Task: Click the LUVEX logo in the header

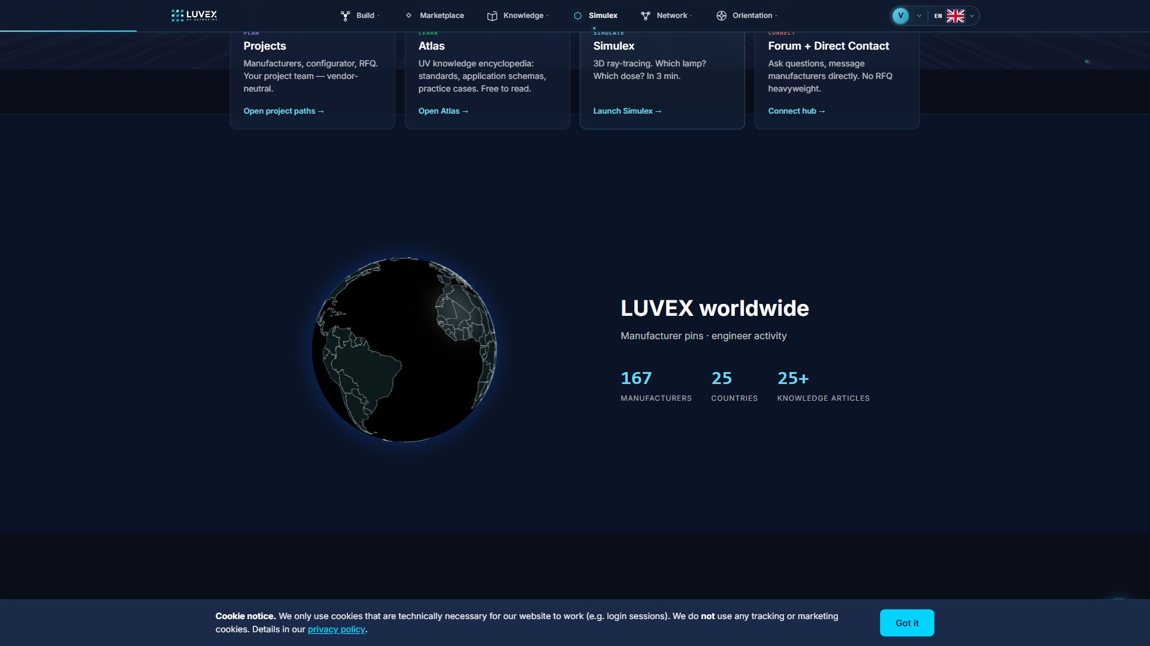Action: [194, 16]
